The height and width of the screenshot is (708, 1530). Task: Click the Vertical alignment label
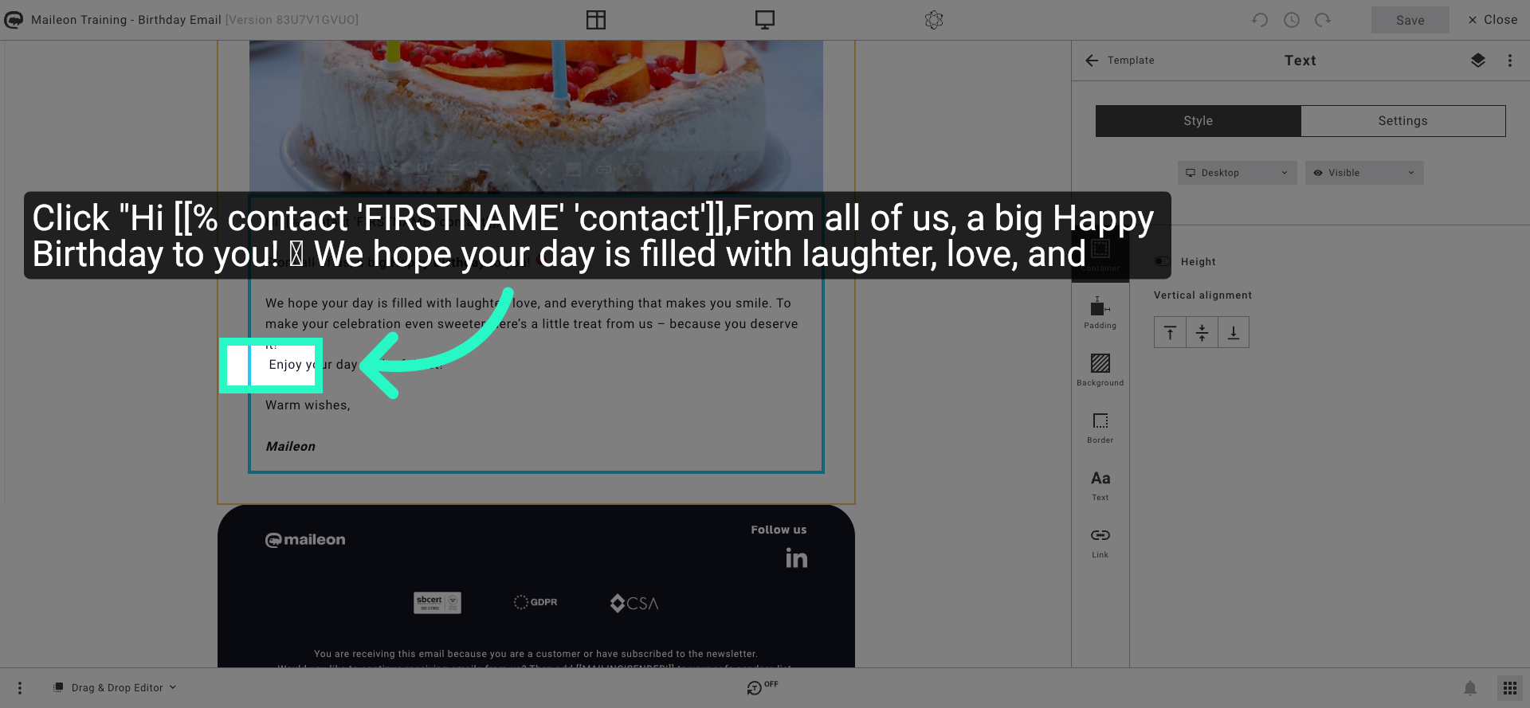[1203, 295]
